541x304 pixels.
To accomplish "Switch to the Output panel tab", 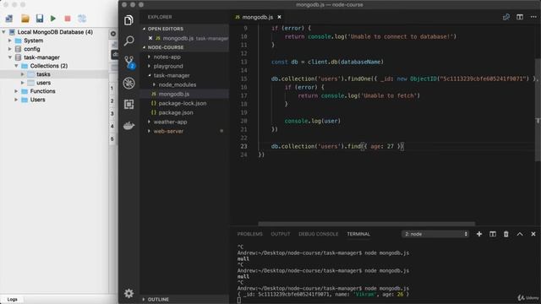I will tap(280, 234).
